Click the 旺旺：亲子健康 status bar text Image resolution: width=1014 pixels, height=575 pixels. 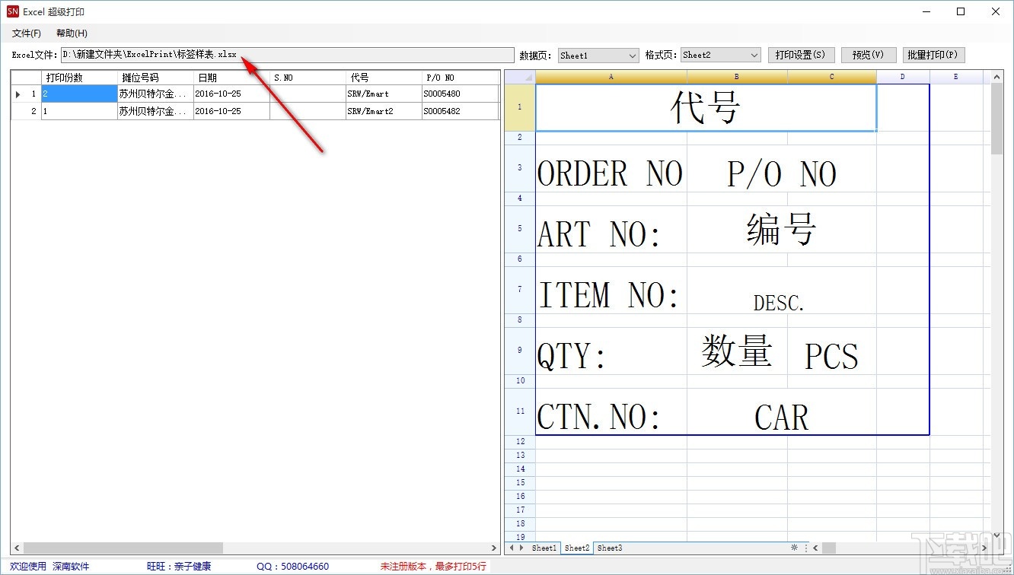179,567
